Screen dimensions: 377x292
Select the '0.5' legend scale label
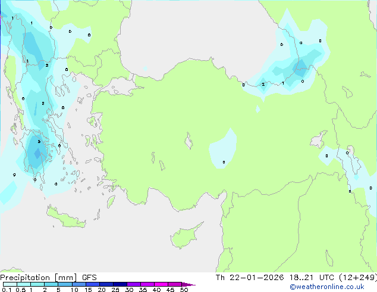coord(21,290)
